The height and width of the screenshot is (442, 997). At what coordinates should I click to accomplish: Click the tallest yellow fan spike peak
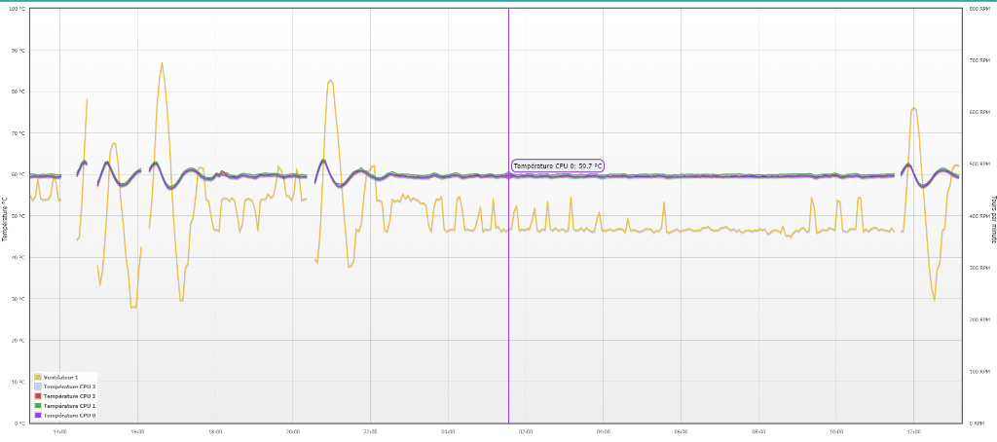[x=162, y=64]
